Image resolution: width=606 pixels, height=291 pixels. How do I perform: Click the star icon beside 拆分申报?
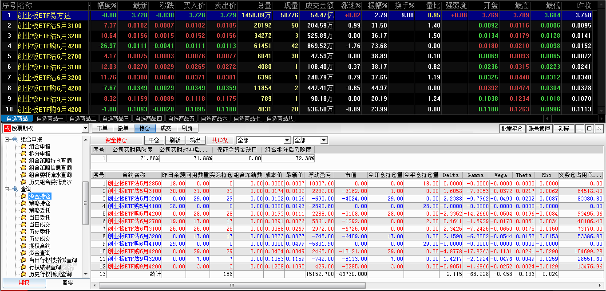(24, 153)
